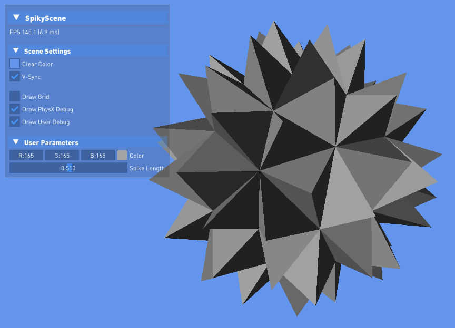Click the SpikyScene title bar text
This screenshot has height=328, width=455.
[x=46, y=18]
